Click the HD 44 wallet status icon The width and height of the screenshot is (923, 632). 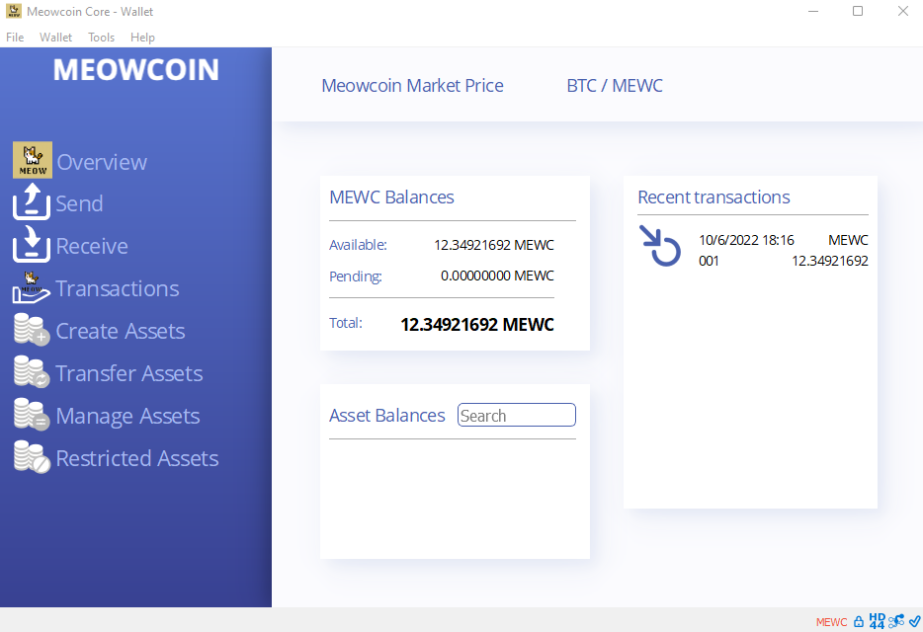878,621
